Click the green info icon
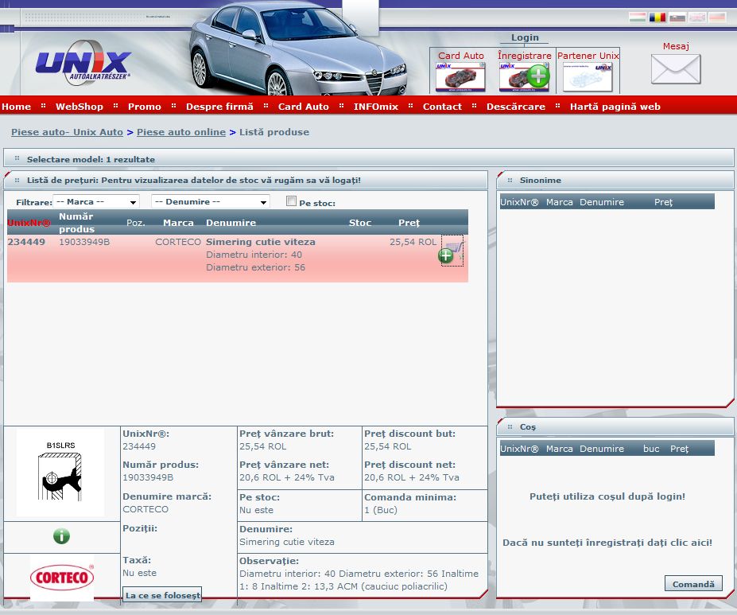This screenshot has height=615, width=737. [61, 536]
